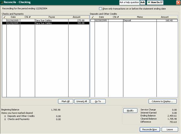Click the Ask a help question field

click(129, 3)
